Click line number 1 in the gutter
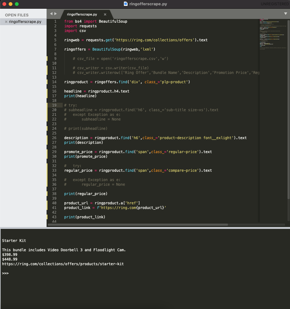 [55, 21]
